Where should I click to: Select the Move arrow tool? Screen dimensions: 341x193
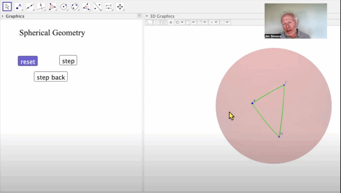point(7,6)
